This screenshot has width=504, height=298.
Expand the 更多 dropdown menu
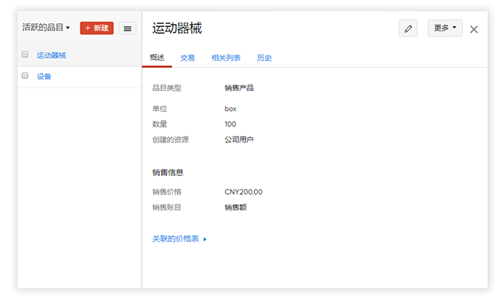tap(445, 28)
